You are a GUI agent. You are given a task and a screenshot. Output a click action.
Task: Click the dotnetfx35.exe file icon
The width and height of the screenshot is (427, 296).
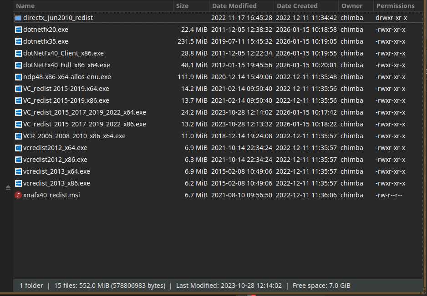(18, 42)
